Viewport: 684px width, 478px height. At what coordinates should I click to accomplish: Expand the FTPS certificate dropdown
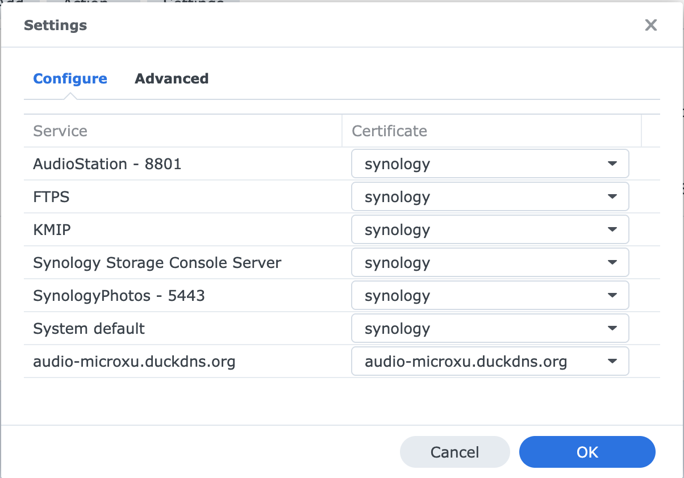490,197
